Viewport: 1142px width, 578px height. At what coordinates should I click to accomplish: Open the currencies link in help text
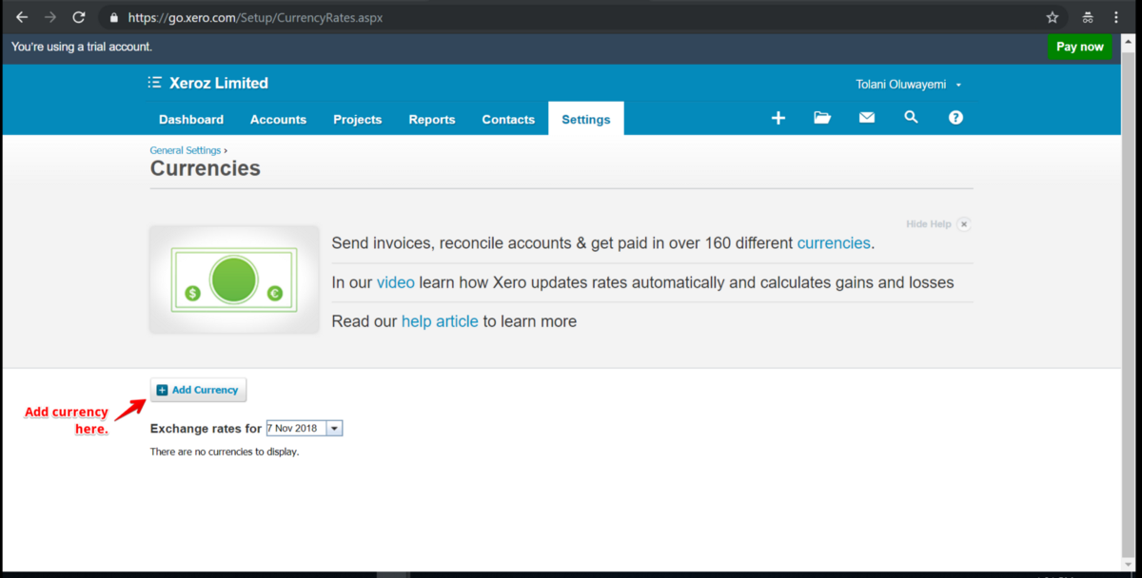coord(834,242)
